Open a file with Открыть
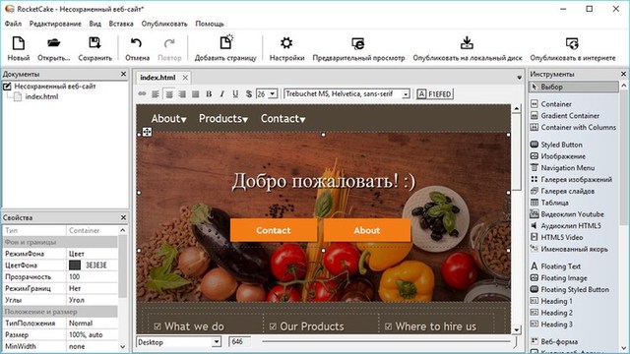630x354 pixels. click(53, 48)
